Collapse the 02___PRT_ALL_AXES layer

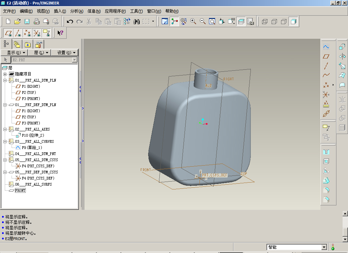(5, 129)
